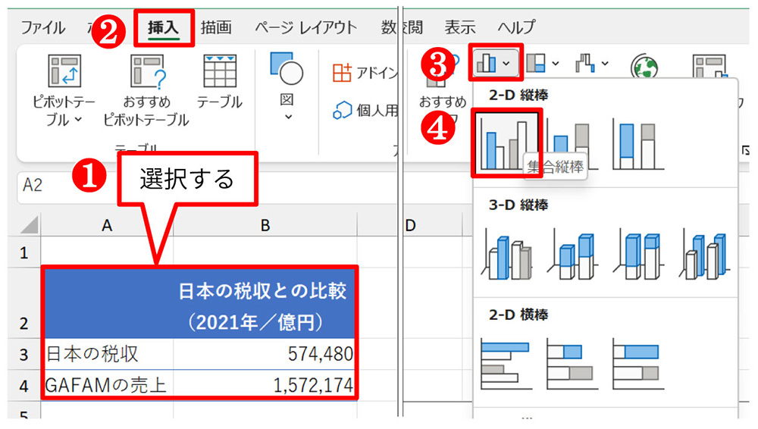This screenshot has height=429, width=758.
Task: Open the ヘルプ tab
Action: (x=516, y=27)
